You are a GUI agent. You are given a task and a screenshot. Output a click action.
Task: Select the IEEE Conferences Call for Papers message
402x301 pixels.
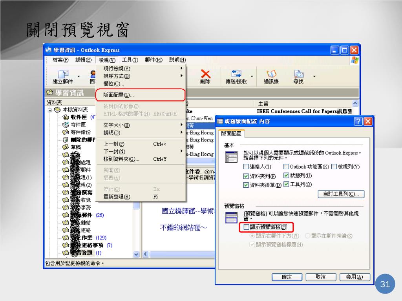pyautogui.click(x=304, y=111)
